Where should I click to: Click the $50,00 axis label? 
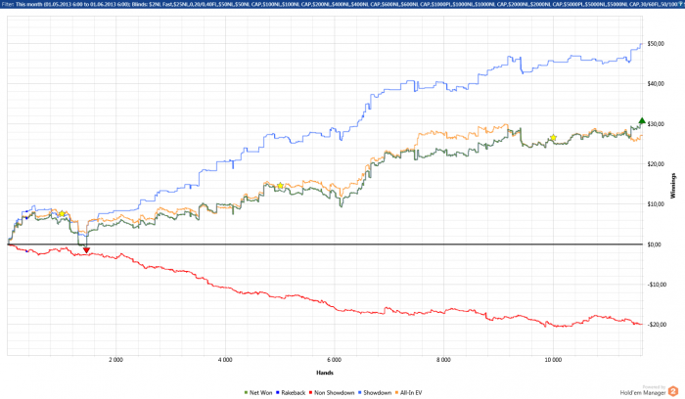click(656, 44)
